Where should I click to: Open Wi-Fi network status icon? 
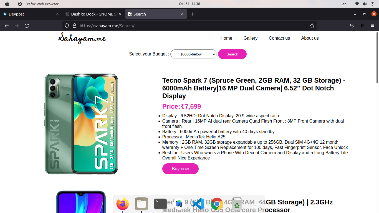click(x=357, y=4)
